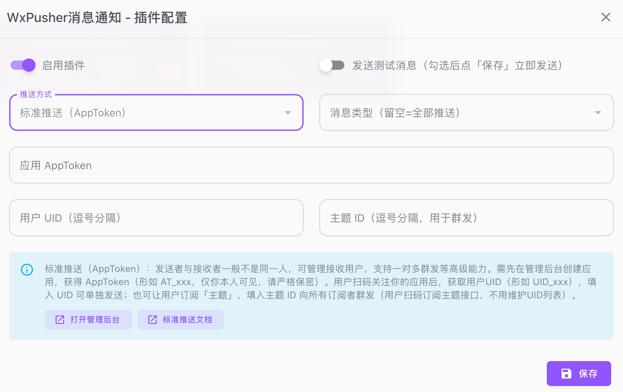This screenshot has width=623, height=392.
Task: Click the 主题 ID input field
Action: click(466, 218)
